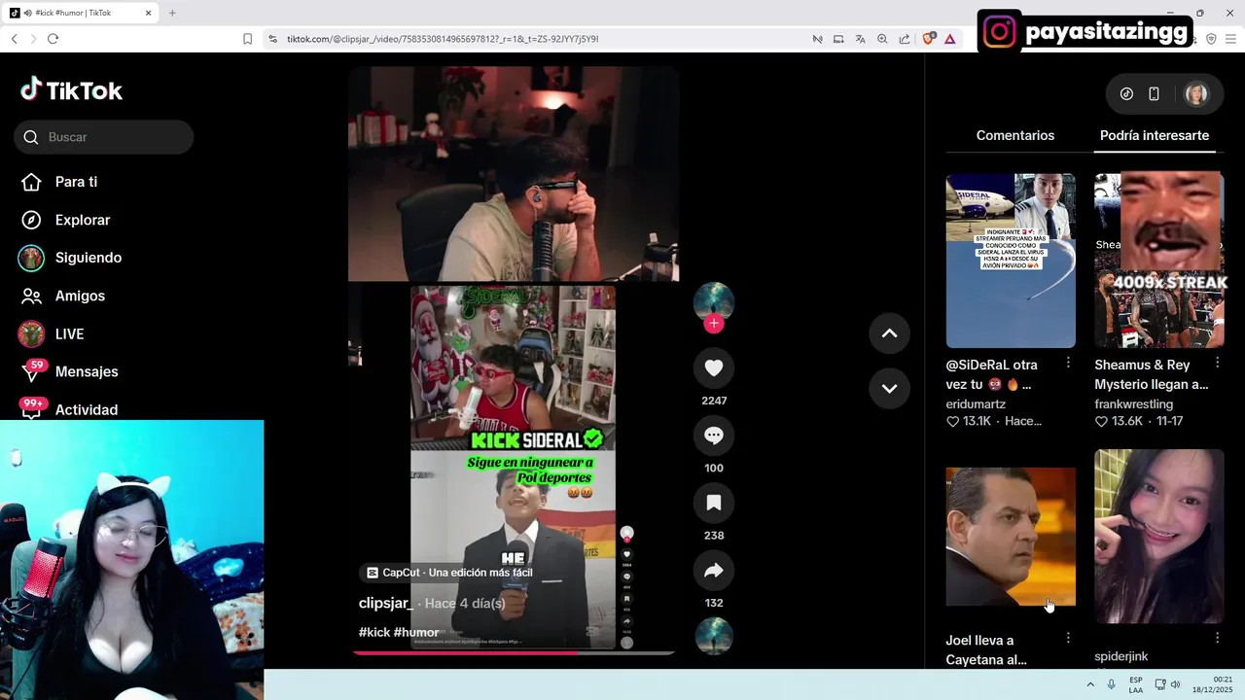Open the spinning music disc sound
The image size is (1245, 700).
pos(714,636)
